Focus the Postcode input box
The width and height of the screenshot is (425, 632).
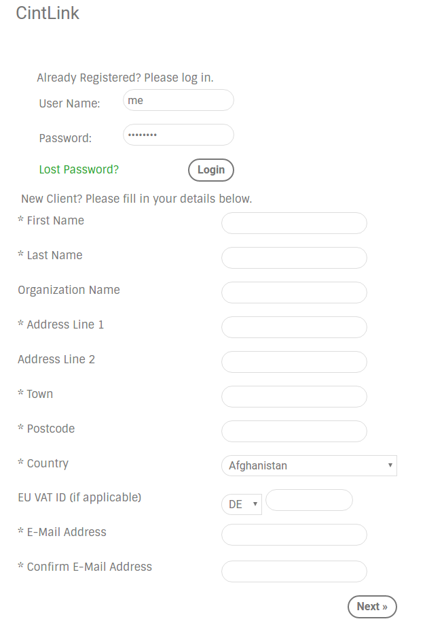294,431
